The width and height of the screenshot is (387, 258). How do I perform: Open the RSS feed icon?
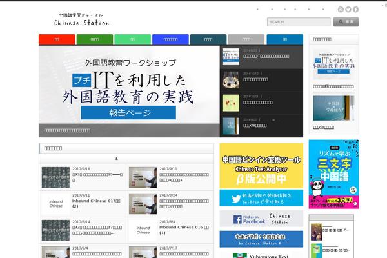tap(341, 10)
